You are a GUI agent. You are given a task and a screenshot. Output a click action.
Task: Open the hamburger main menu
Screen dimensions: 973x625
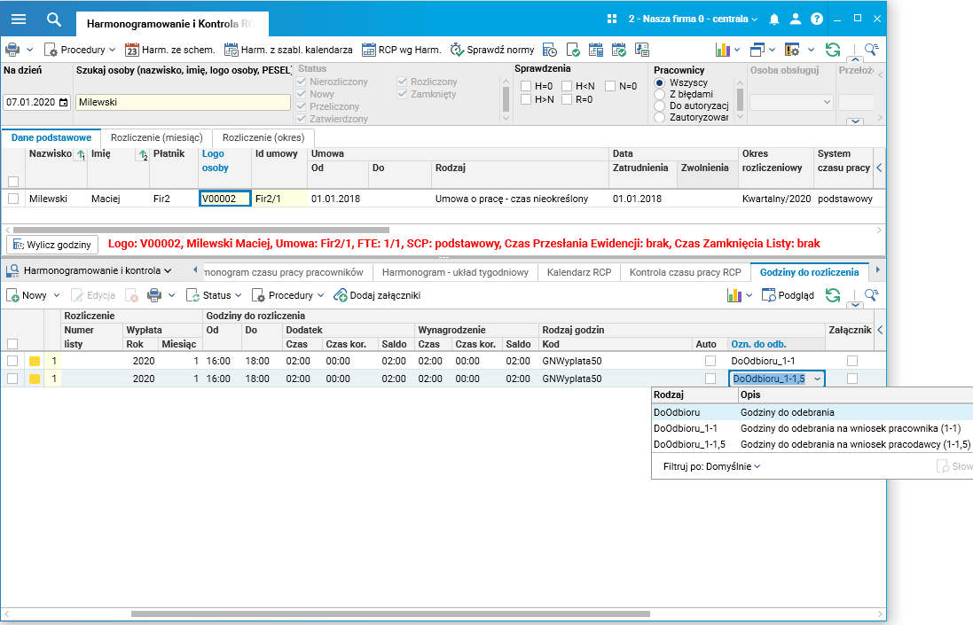pos(19,20)
